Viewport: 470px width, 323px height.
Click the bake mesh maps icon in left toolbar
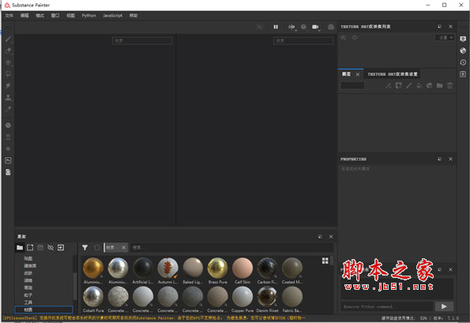pos(8,126)
